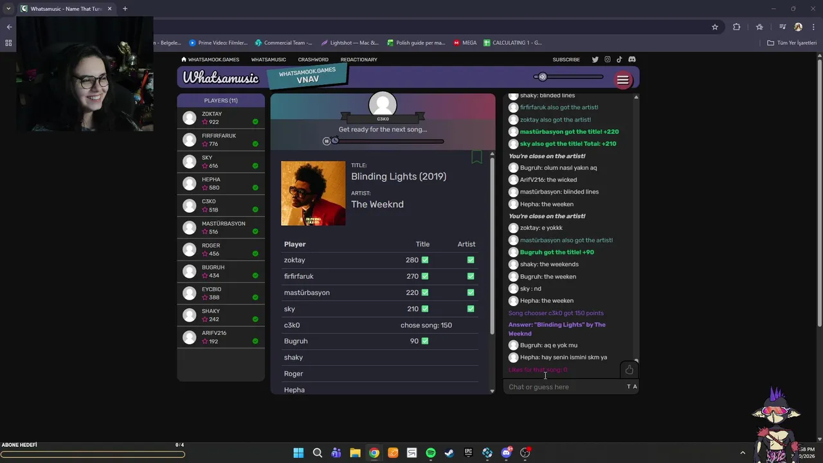Click sky's title checkmark
823x463 pixels.
pyautogui.click(x=425, y=309)
